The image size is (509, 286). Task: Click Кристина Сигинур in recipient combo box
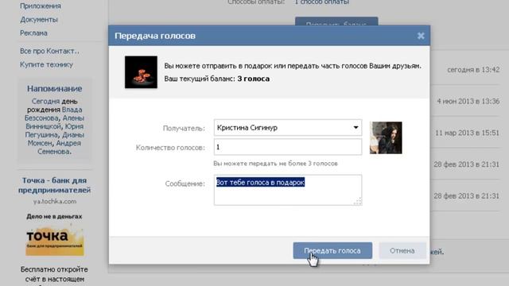[x=247, y=127]
